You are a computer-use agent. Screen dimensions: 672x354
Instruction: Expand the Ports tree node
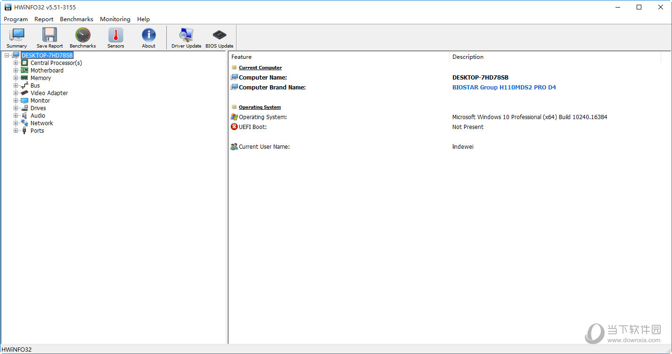point(16,130)
